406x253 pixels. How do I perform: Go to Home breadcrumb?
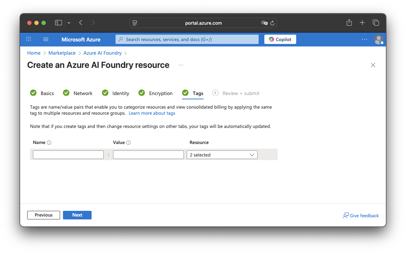pos(34,53)
